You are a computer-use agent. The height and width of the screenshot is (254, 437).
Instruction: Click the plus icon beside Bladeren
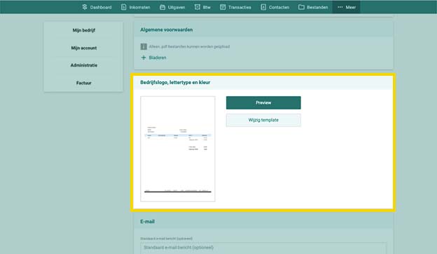tap(144, 58)
